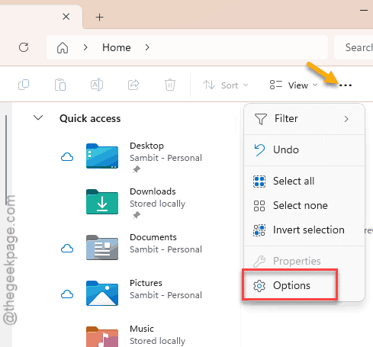373x347 pixels.
Task: Expand the chevron after Home breadcrumb
Action: click(x=147, y=47)
